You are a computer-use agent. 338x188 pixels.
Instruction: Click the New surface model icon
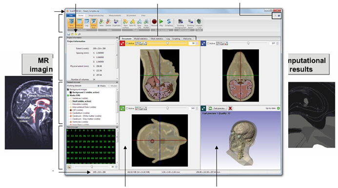125,23
